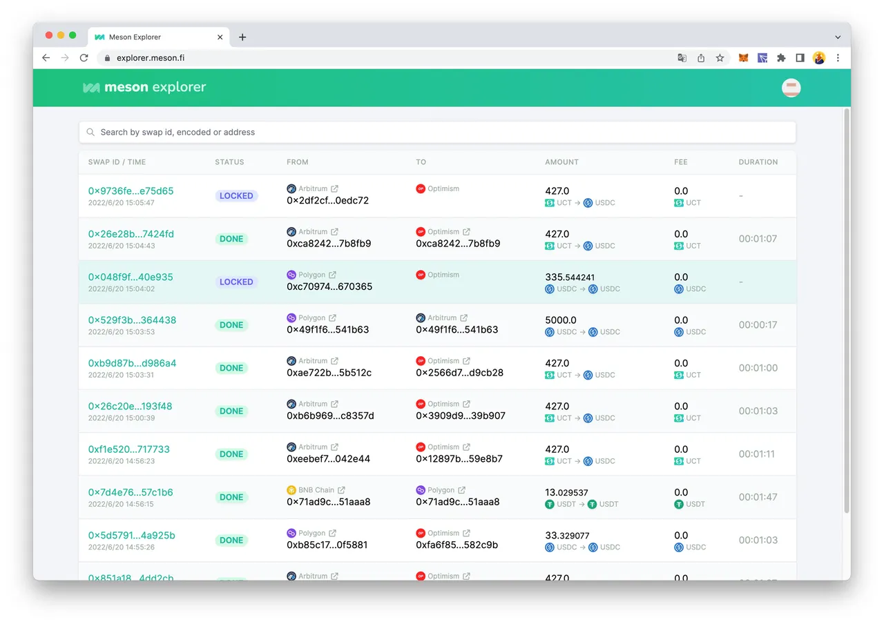Click amount 33.329077
This screenshot has height=624, width=884.
click(567, 535)
